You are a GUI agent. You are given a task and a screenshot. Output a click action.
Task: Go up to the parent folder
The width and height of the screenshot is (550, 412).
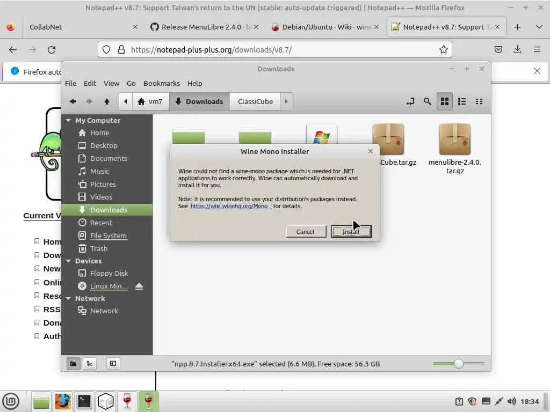107,101
